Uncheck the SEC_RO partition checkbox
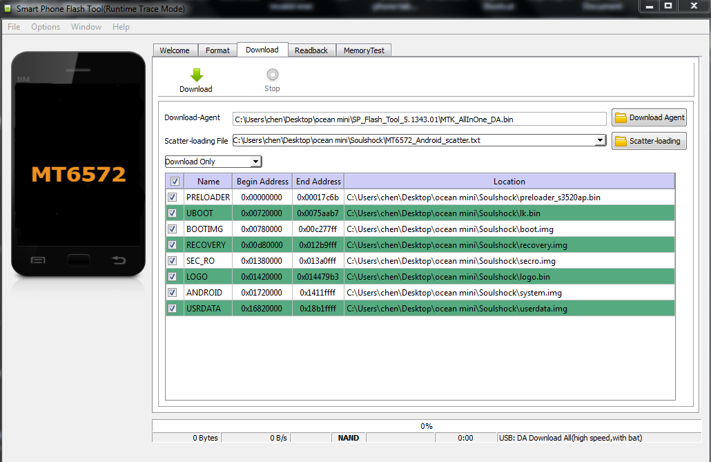711x462 pixels. point(173,261)
